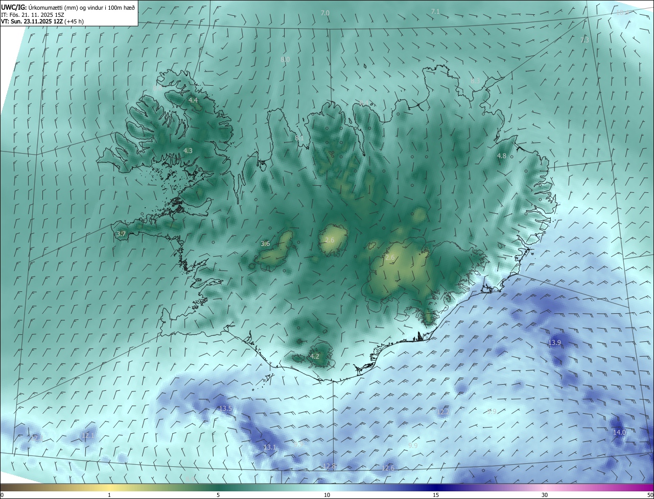Click the '0' tick label on the color scale
The image size is (654, 499).
pos(2,495)
